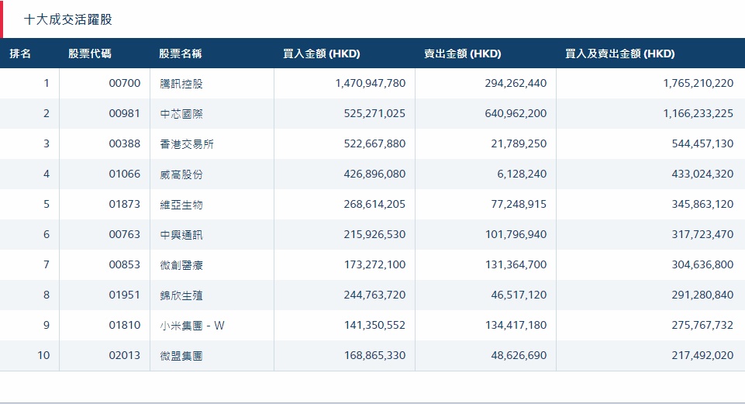Select total 1,765,210,220
Screen dimensions: 745x404
tap(698, 83)
